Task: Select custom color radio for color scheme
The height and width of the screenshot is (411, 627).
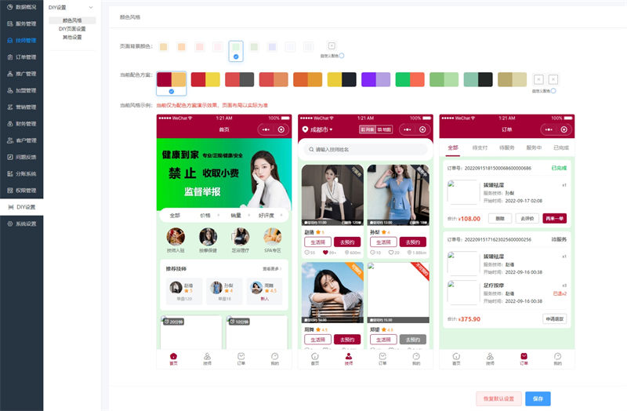Action: (x=553, y=91)
